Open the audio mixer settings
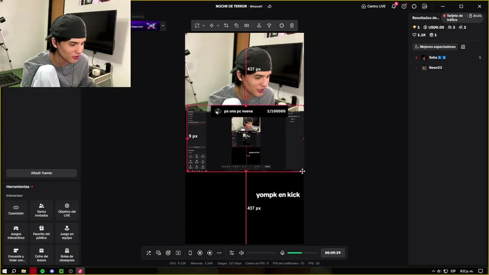Image resolution: width=489 pixels, height=275 pixels. coord(232,253)
